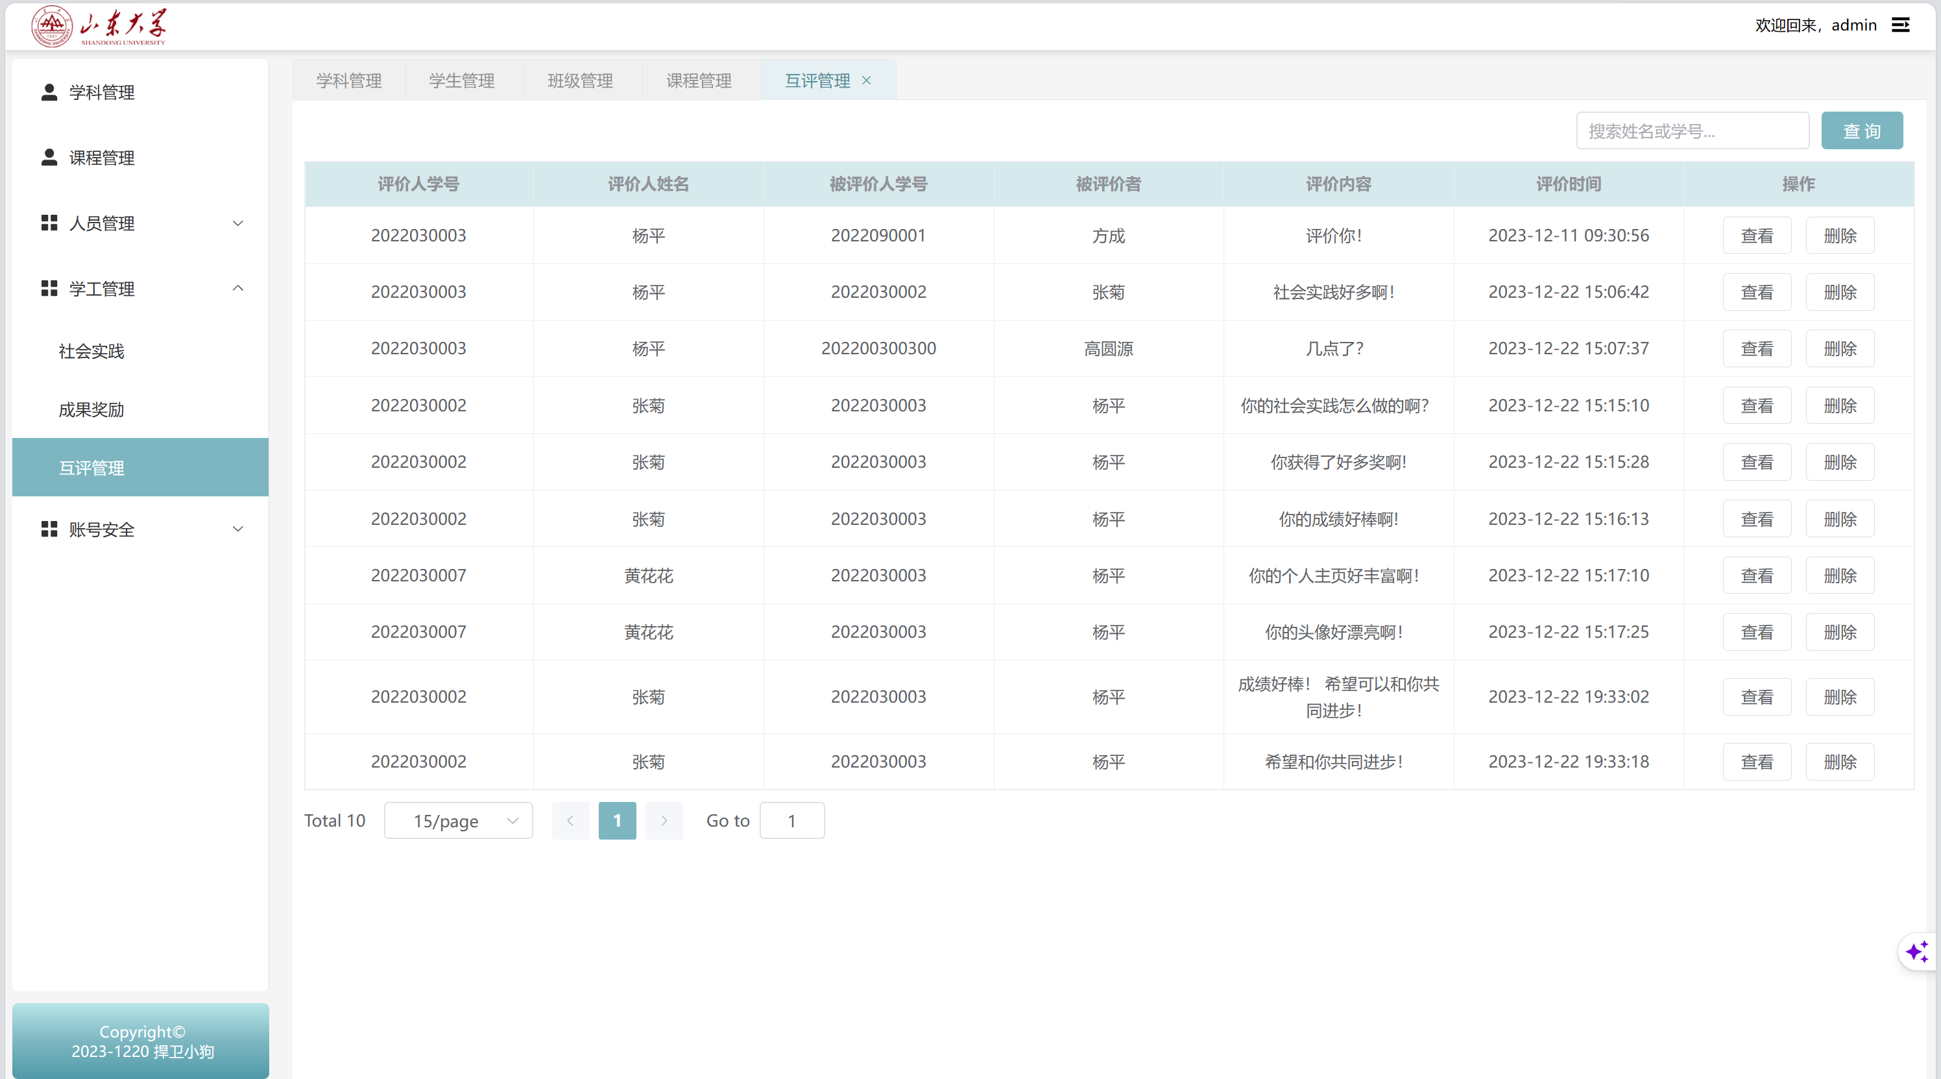Delete the review dated 2023-12-22 19:33:02

[x=1839, y=697]
